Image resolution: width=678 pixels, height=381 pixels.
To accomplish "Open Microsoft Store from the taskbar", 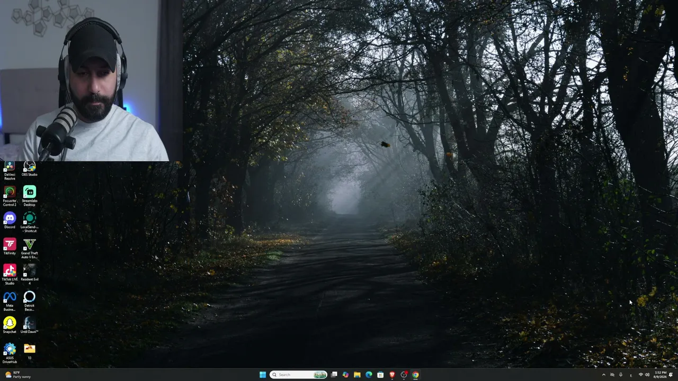I will [380, 375].
